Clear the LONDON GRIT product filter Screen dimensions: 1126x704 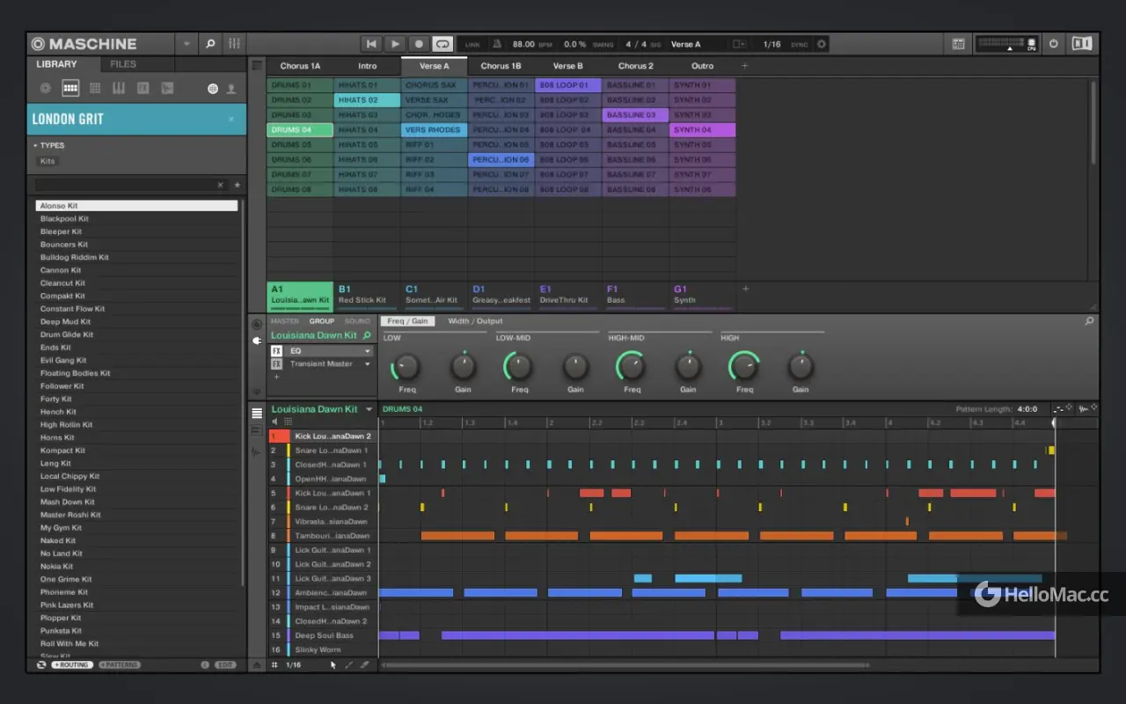(x=231, y=119)
